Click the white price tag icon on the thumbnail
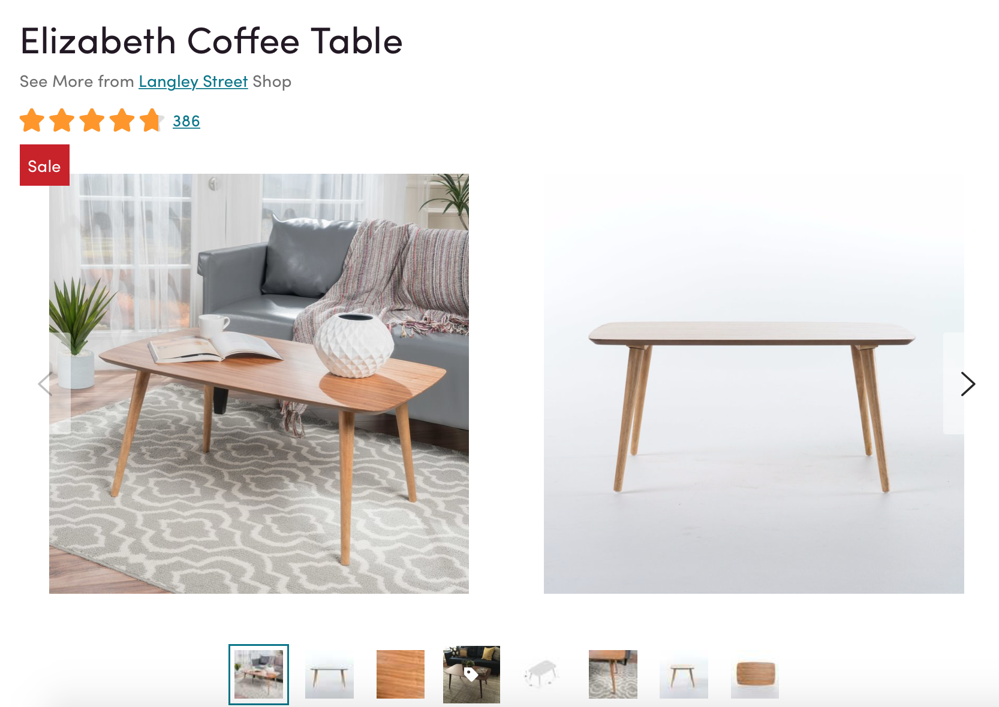The image size is (999, 707). click(x=471, y=675)
